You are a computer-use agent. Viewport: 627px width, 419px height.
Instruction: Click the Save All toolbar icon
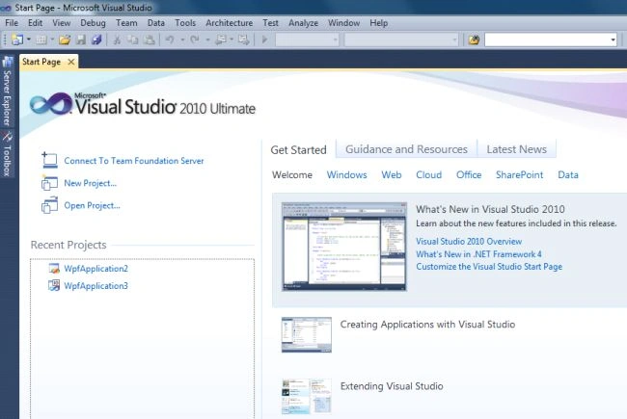[x=96, y=39]
